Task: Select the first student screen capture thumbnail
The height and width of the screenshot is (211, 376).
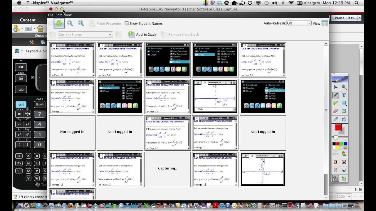Action: pos(72,60)
